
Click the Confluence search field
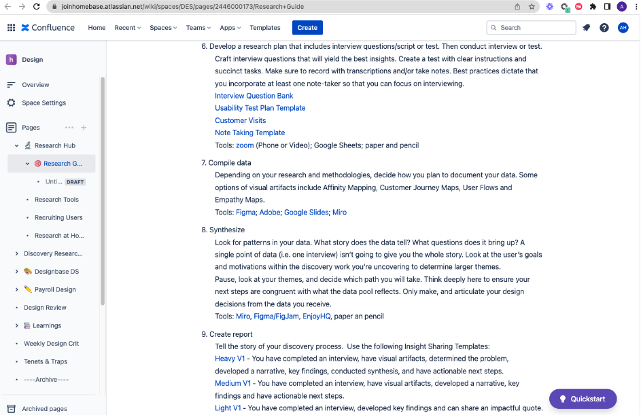pyautogui.click(x=531, y=28)
